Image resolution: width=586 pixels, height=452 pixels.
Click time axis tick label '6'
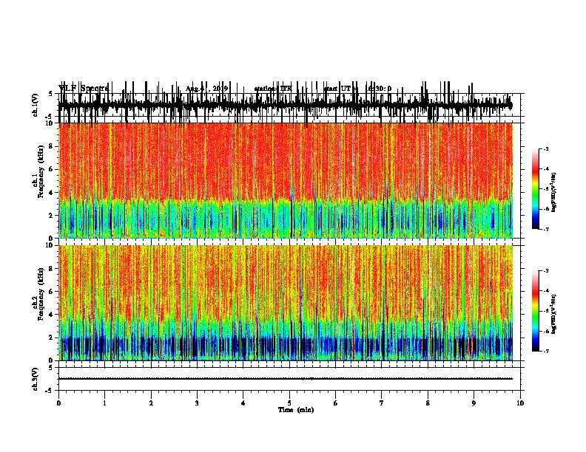pos(336,403)
